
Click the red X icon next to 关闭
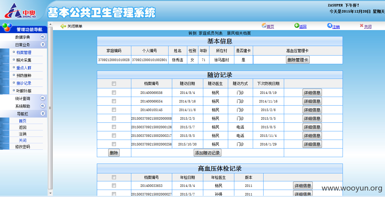(362, 26)
